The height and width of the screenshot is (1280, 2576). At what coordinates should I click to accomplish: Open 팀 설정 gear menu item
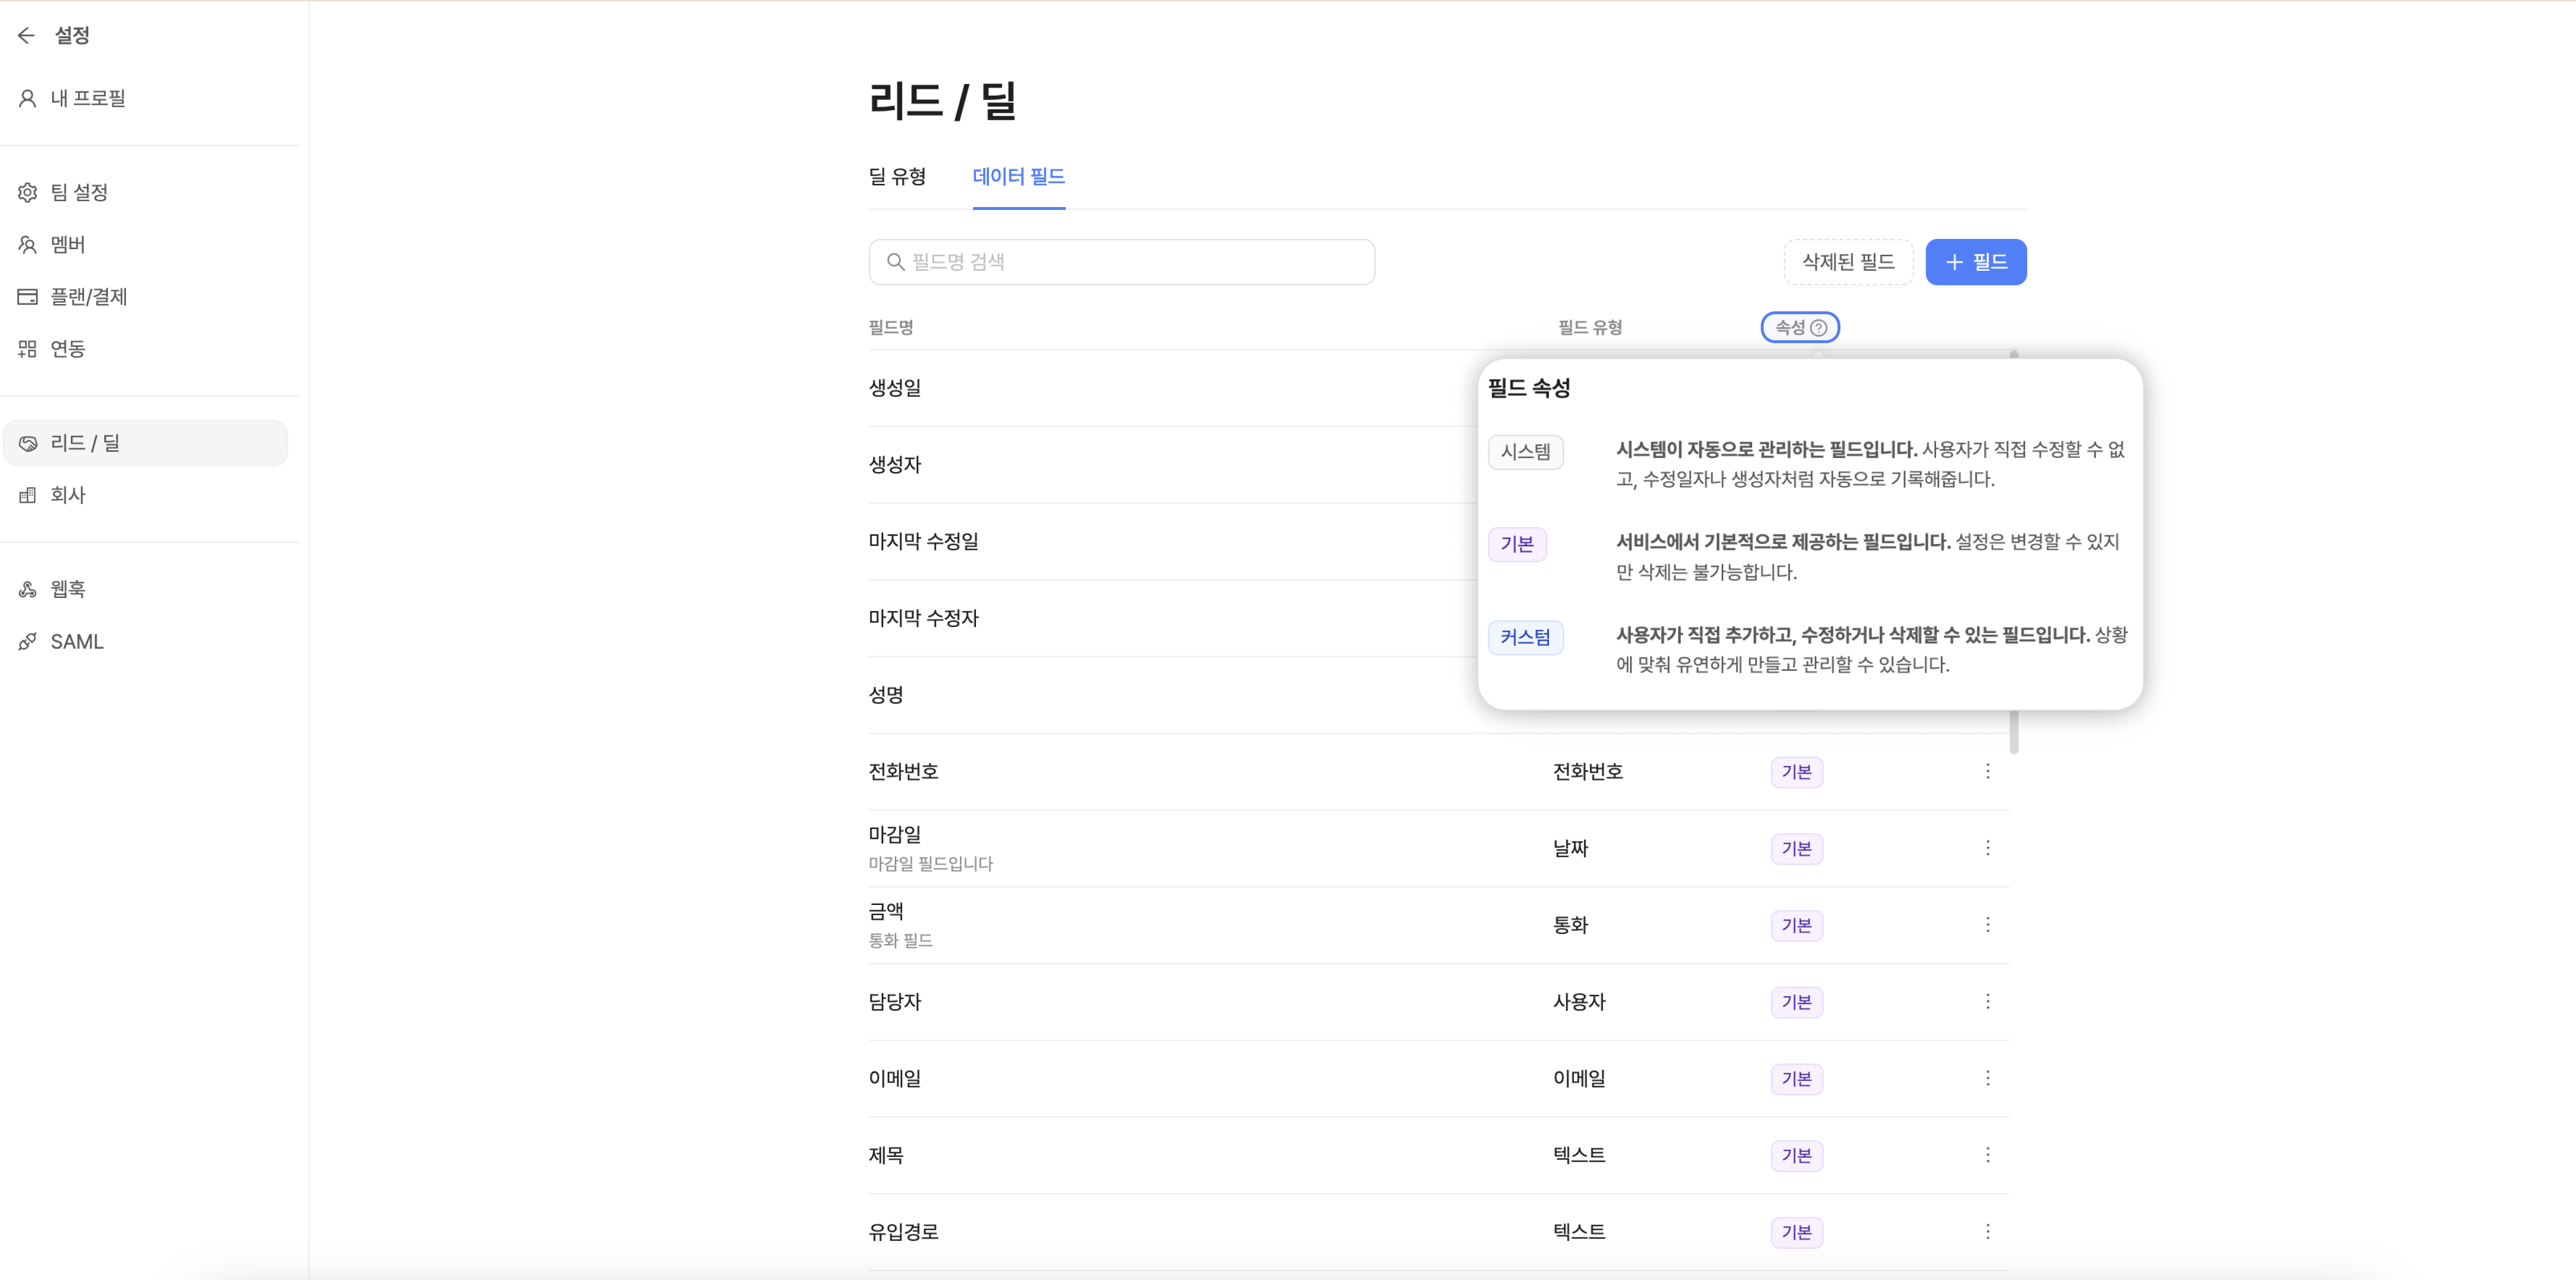tap(78, 192)
